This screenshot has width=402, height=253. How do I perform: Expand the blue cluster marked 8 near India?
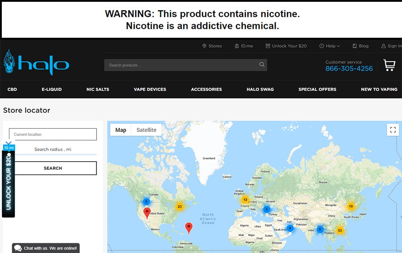click(x=320, y=230)
